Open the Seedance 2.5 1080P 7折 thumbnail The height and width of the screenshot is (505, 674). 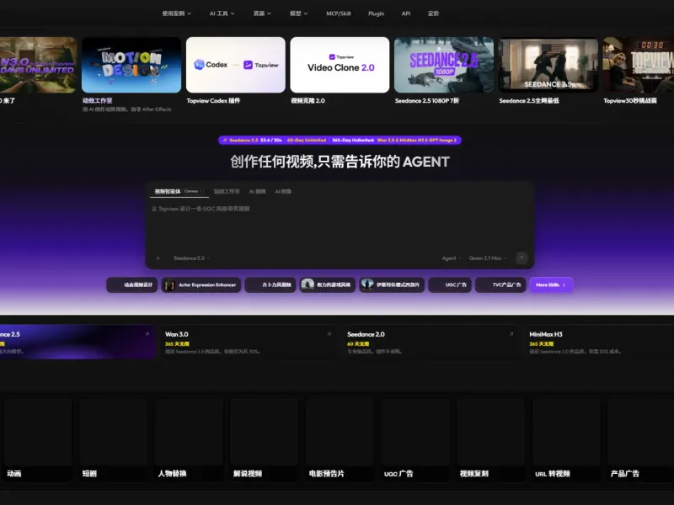click(444, 65)
